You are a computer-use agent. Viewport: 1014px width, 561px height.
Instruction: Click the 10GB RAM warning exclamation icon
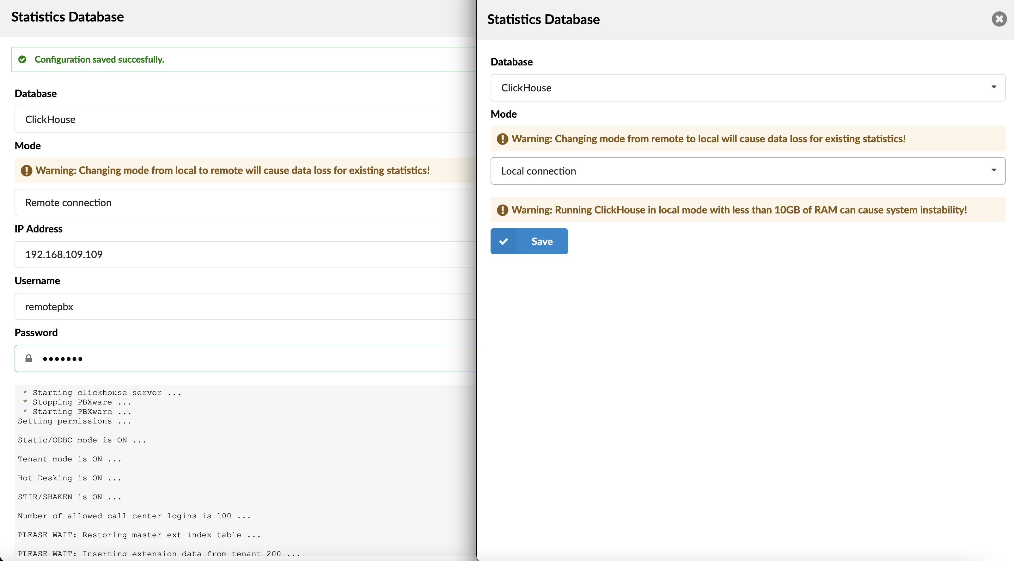click(502, 210)
